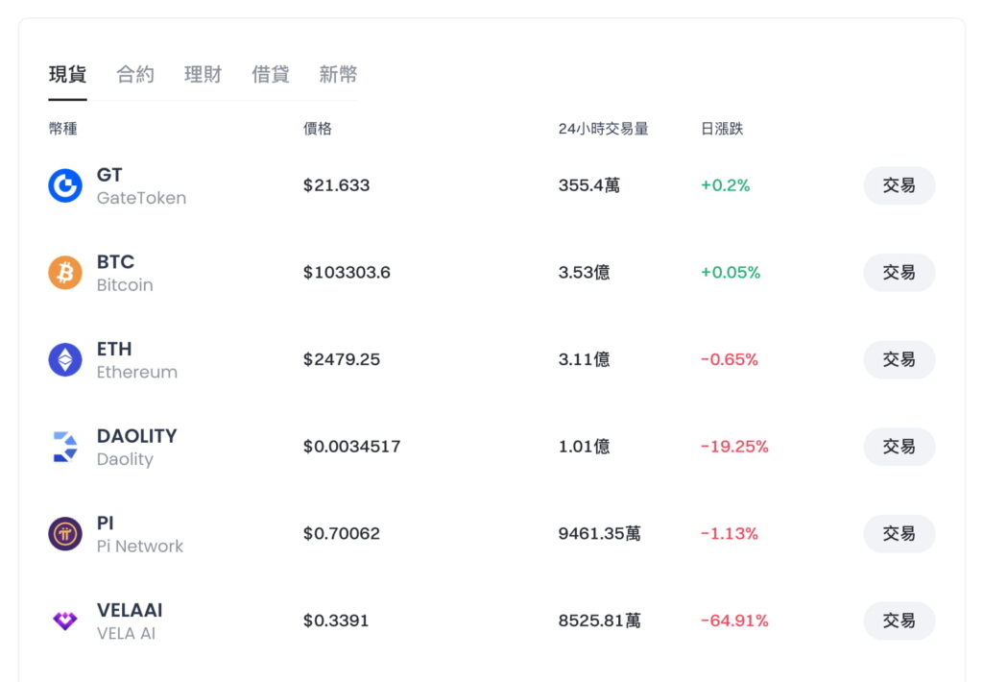Click the 24小時交易量 column header

603,129
